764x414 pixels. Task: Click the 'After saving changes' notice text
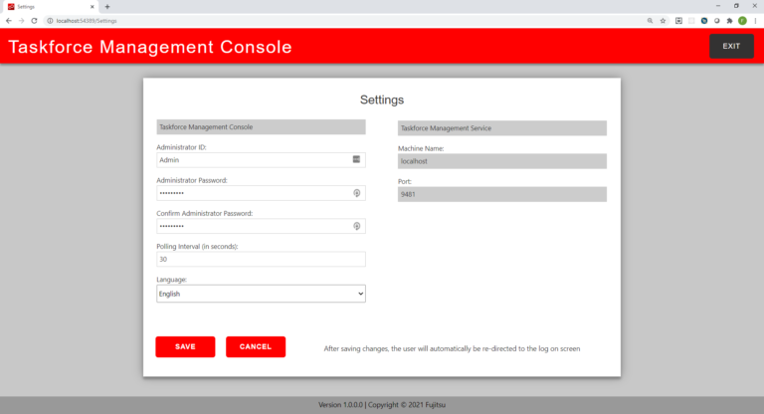(452, 348)
